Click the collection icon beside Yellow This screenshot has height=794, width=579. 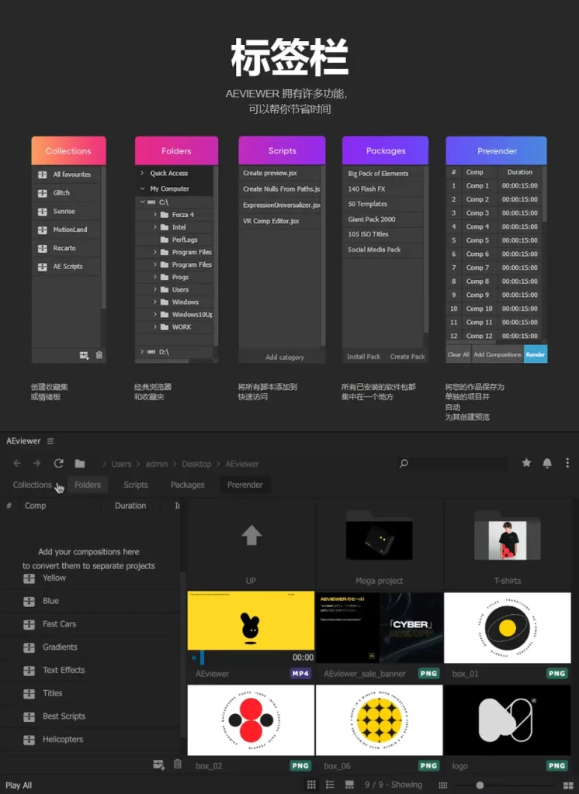(29, 578)
